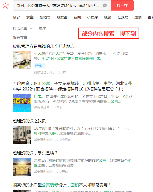Clear the search box with the X icon
153x192 pixels.
pyautogui.click(x=105, y=5)
